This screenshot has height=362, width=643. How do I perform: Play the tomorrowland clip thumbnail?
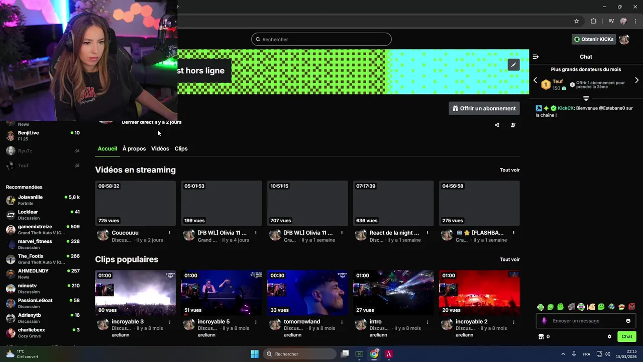(x=307, y=293)
